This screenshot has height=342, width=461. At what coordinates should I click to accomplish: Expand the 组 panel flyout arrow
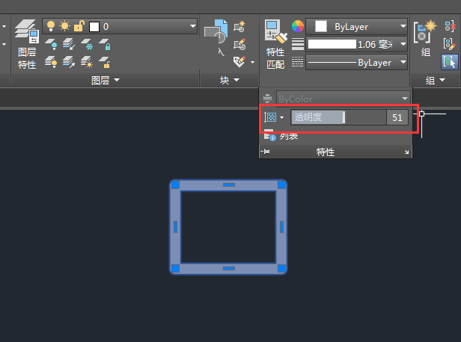click(442, 80)
